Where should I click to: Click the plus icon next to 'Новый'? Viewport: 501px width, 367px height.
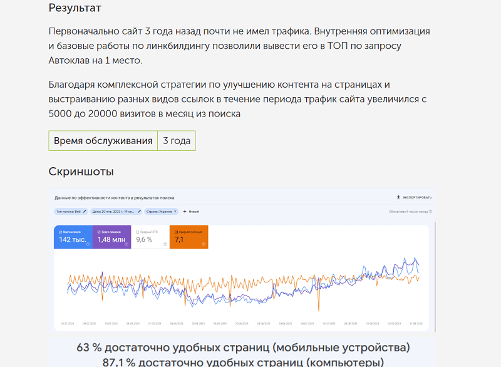(x=185, y=212)
